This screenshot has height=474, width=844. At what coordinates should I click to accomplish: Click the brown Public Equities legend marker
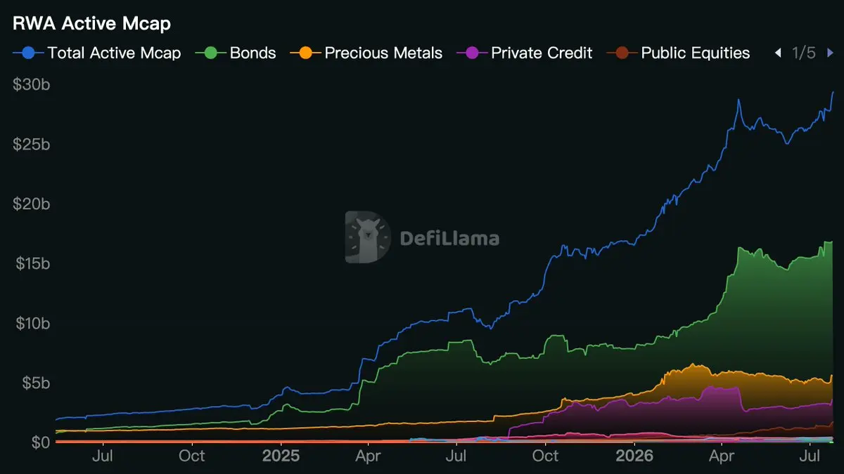622,53
